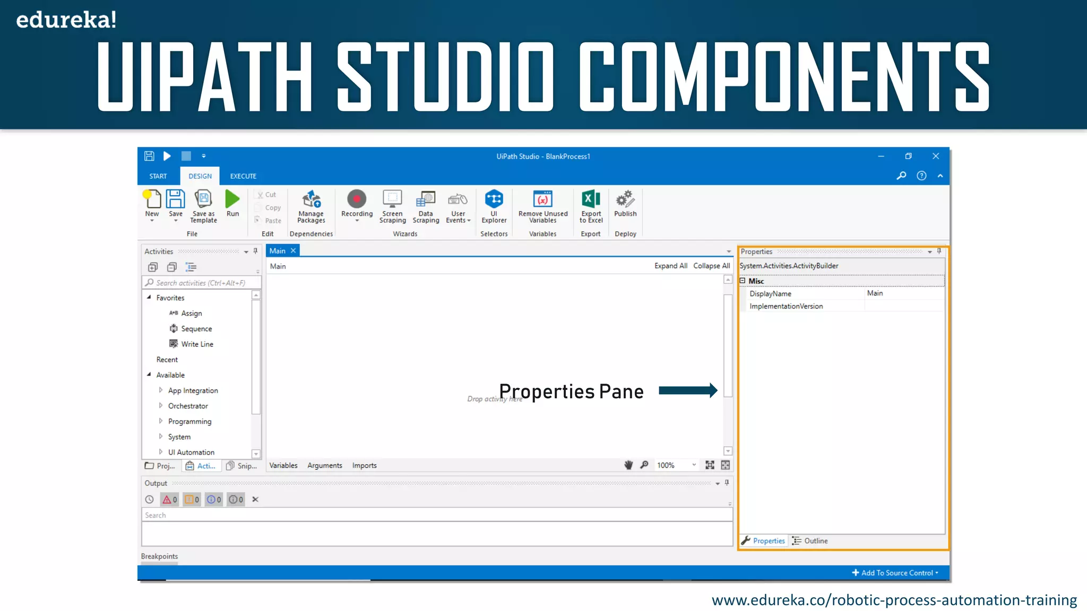Open the UI Explorer tool

(x=494, y=199)
